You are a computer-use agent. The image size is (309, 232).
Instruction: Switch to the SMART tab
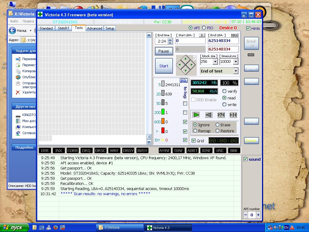pyautogui.click(x=63, y=28)
